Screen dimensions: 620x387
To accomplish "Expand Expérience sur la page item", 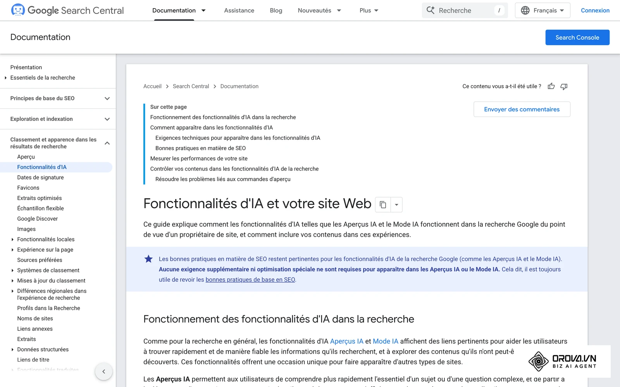I will (12, 250).
